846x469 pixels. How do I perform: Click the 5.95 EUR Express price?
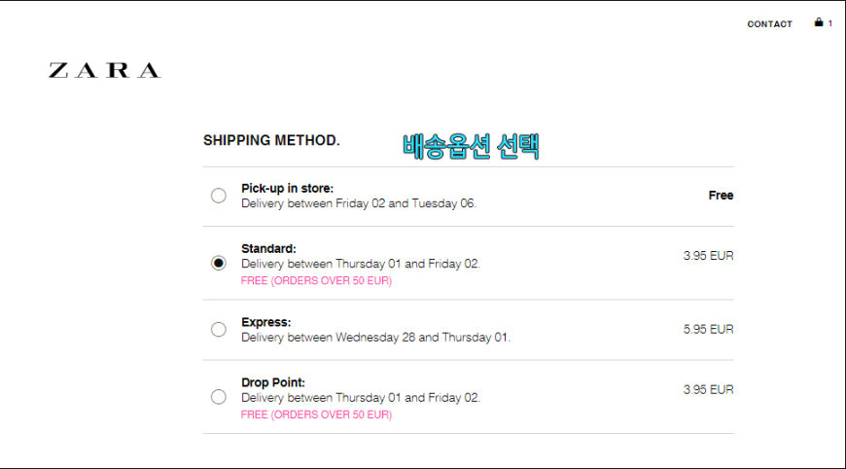click(709, 329)
